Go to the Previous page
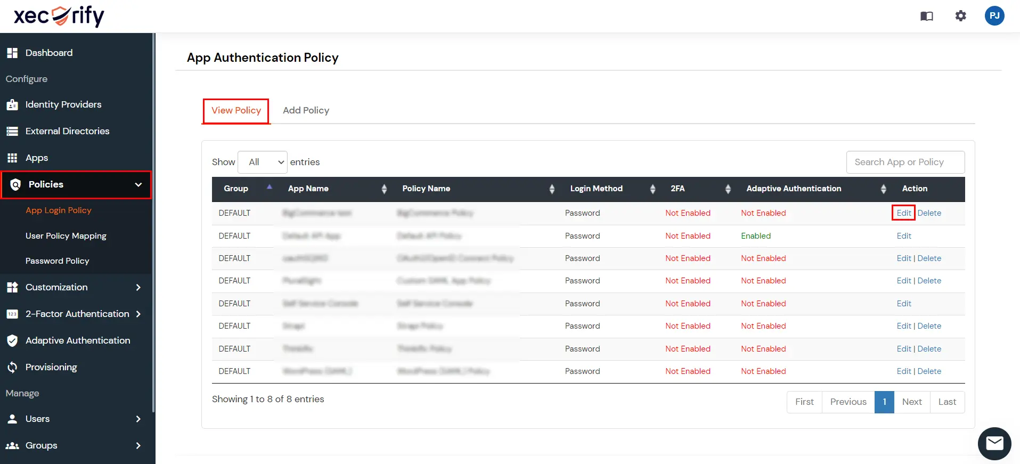Viewport: 1020px width, 464px height. click(848, 402)
